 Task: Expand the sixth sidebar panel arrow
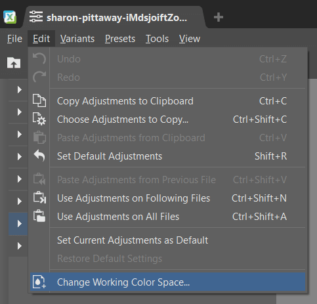[20, 201]
